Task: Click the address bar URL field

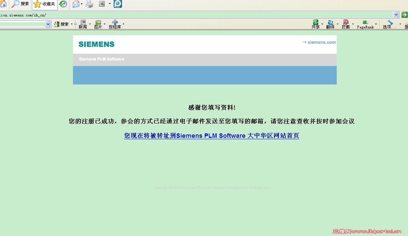Action: pyautogui.click(x=196, y=15)
